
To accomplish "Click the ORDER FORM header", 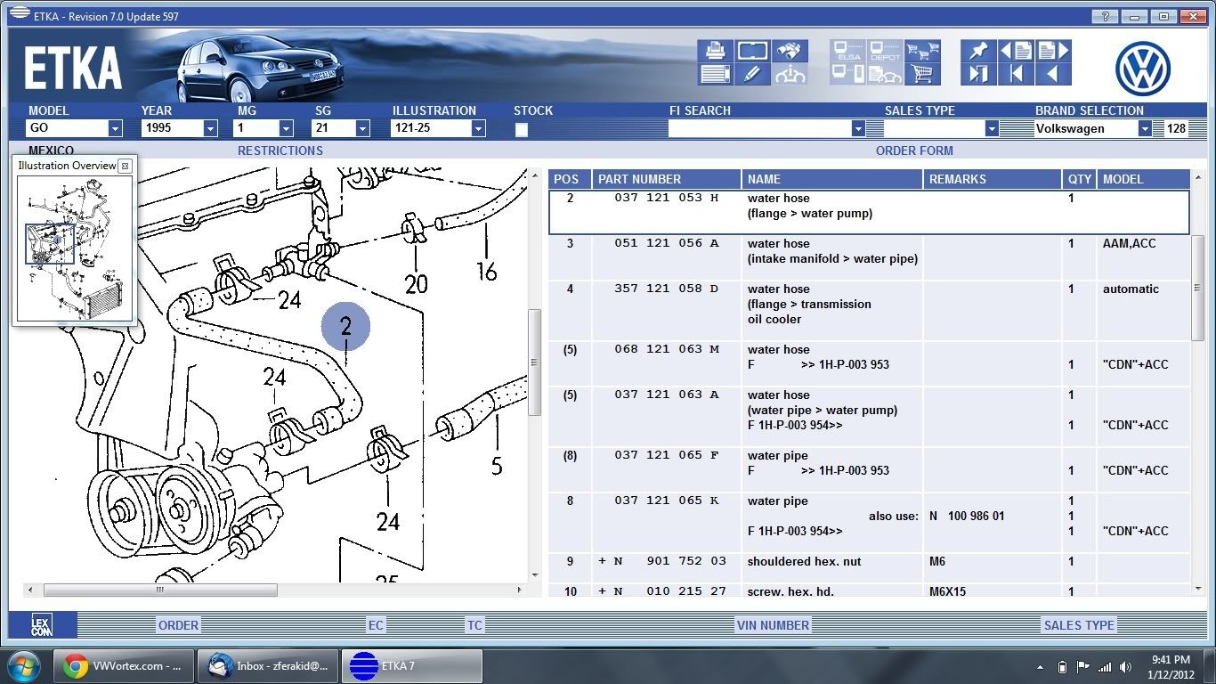I will point(913,151).
